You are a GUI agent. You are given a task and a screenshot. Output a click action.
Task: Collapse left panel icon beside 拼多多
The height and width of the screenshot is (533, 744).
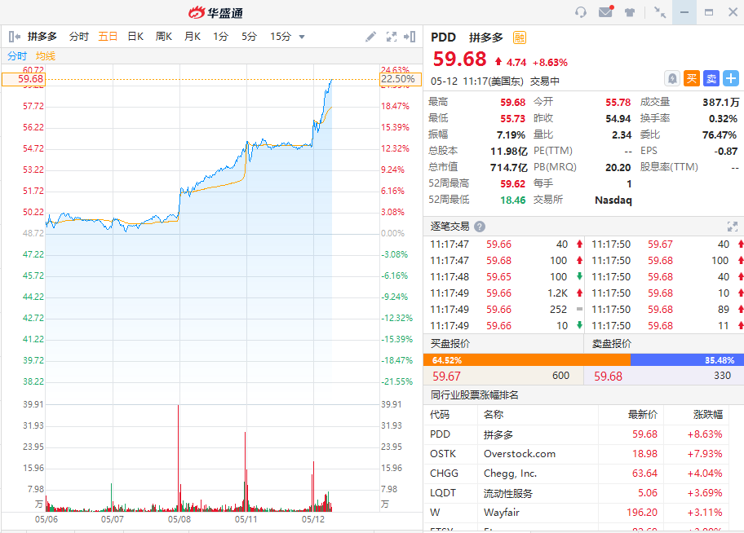click(x=14, y=37)
